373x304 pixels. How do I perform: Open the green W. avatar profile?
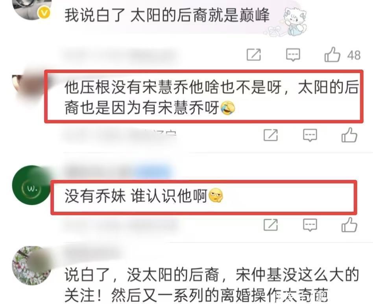[32, 185]
